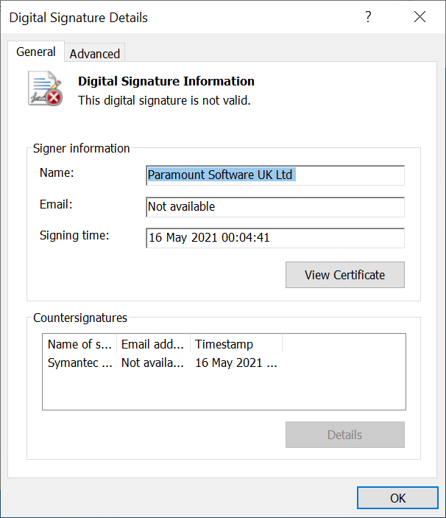Click the Details button under Countersignatures

coord(345,435)
